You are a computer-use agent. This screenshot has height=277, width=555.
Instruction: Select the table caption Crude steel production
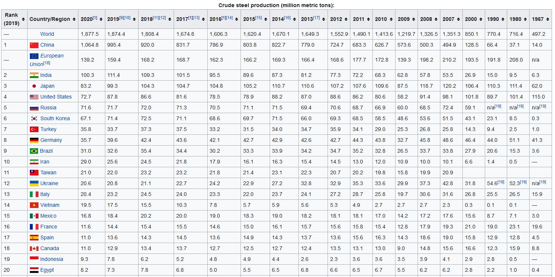(x=276, y=5)
